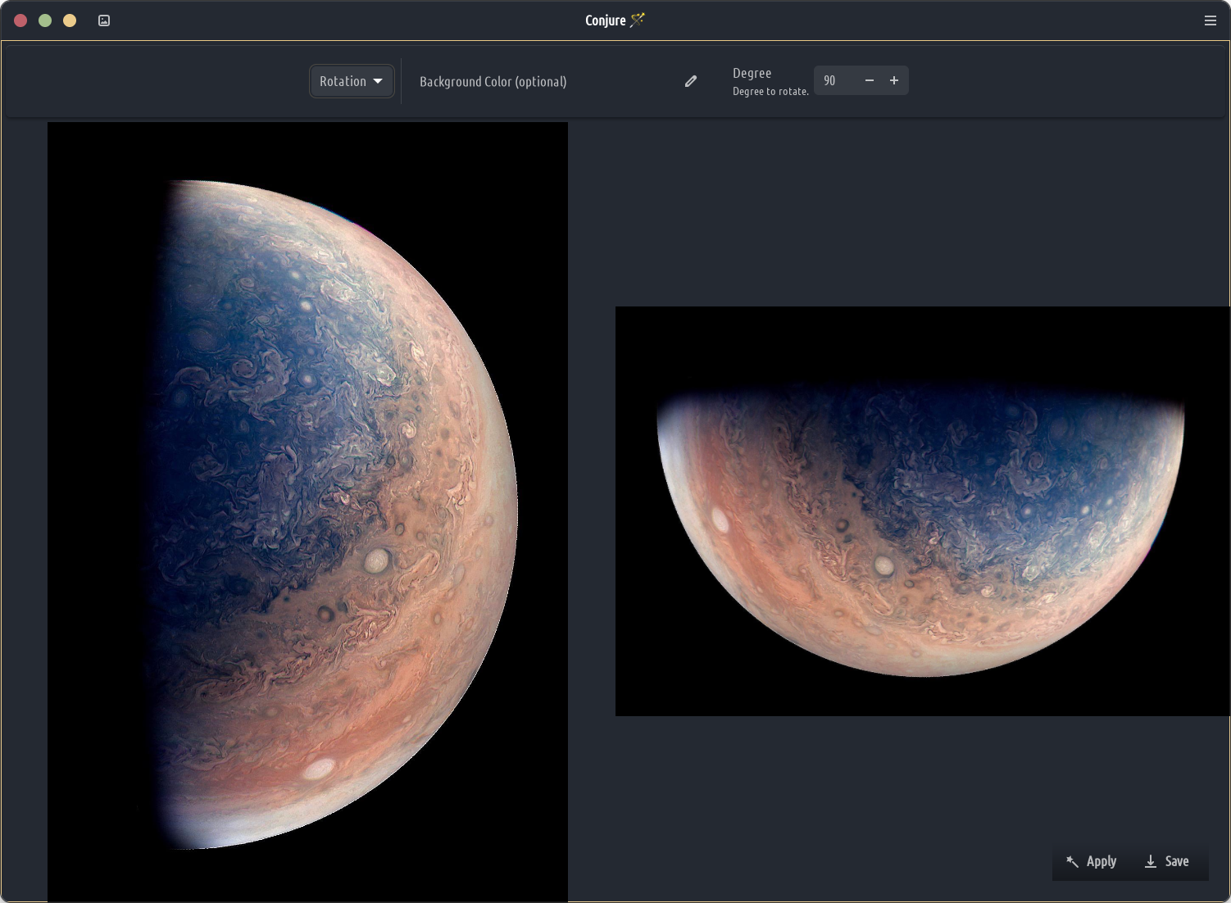Click the Conjure title in the header bar
Viewport: 1231px width, 903px height.
606,20
